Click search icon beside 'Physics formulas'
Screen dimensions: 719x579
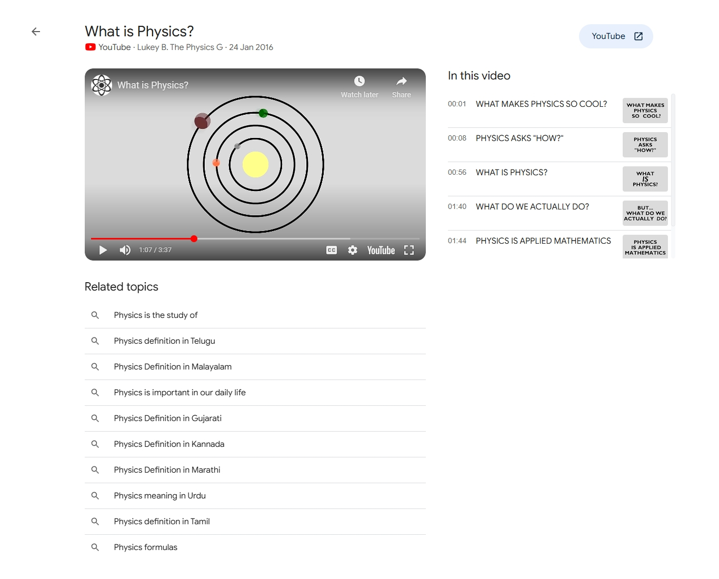click(x=95, y=547)
